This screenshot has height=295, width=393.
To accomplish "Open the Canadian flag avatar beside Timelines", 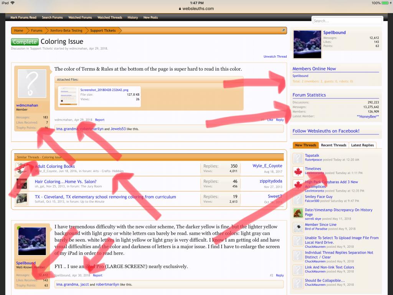I will click(298, 171).
